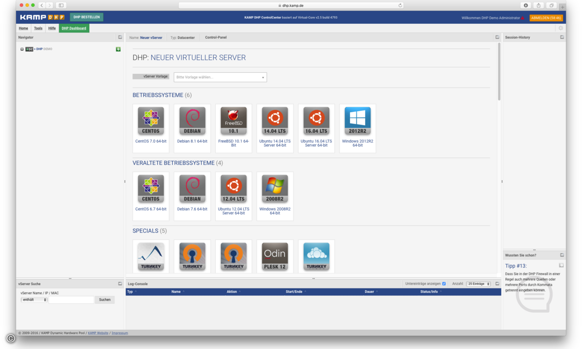Sort log by Start/Ende column
This screenshot has height=349, width=582.
tap(294, 292)
